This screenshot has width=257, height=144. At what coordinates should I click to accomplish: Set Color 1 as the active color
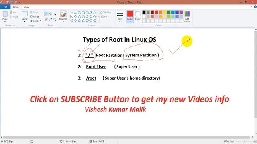(130, 16)
